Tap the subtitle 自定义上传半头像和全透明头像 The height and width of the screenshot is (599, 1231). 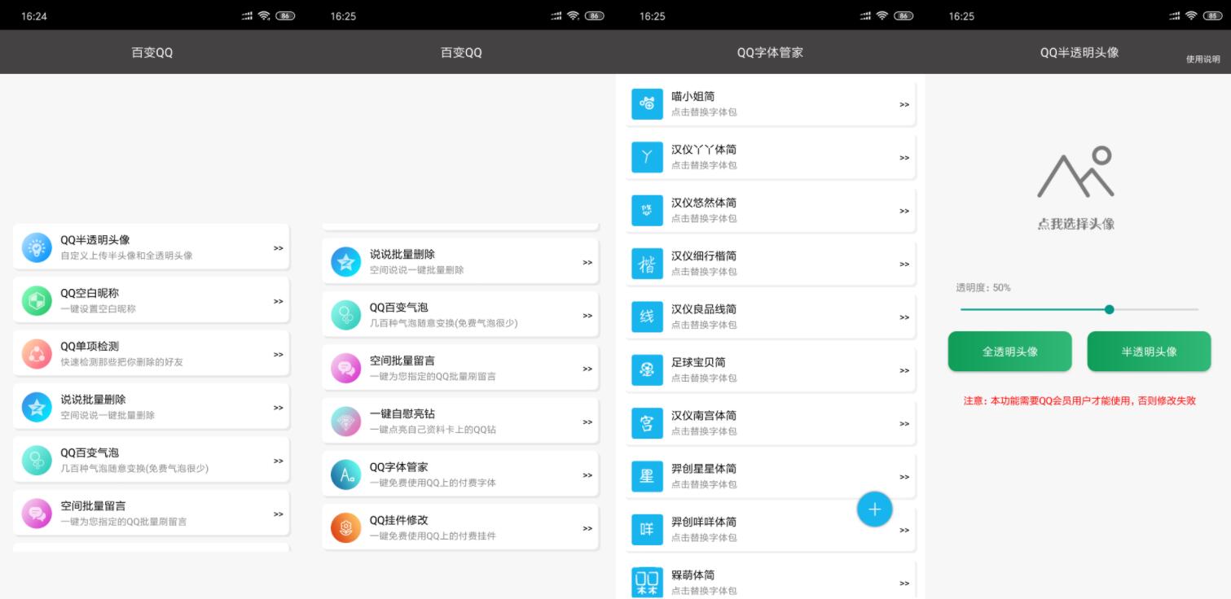click(x=126, y=256)
